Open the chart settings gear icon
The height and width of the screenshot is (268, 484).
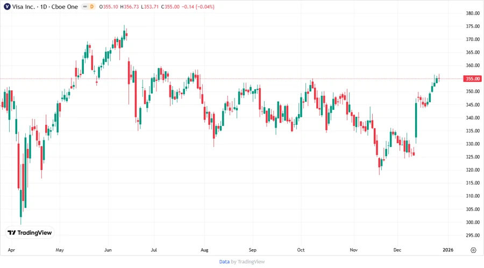(473, 250)
